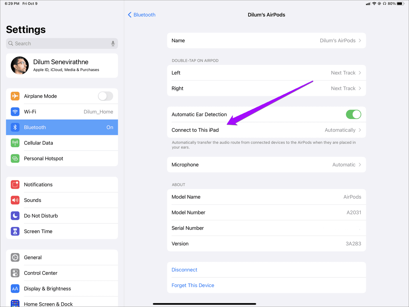Open Do Not Disturb settings

coord(62,216)
